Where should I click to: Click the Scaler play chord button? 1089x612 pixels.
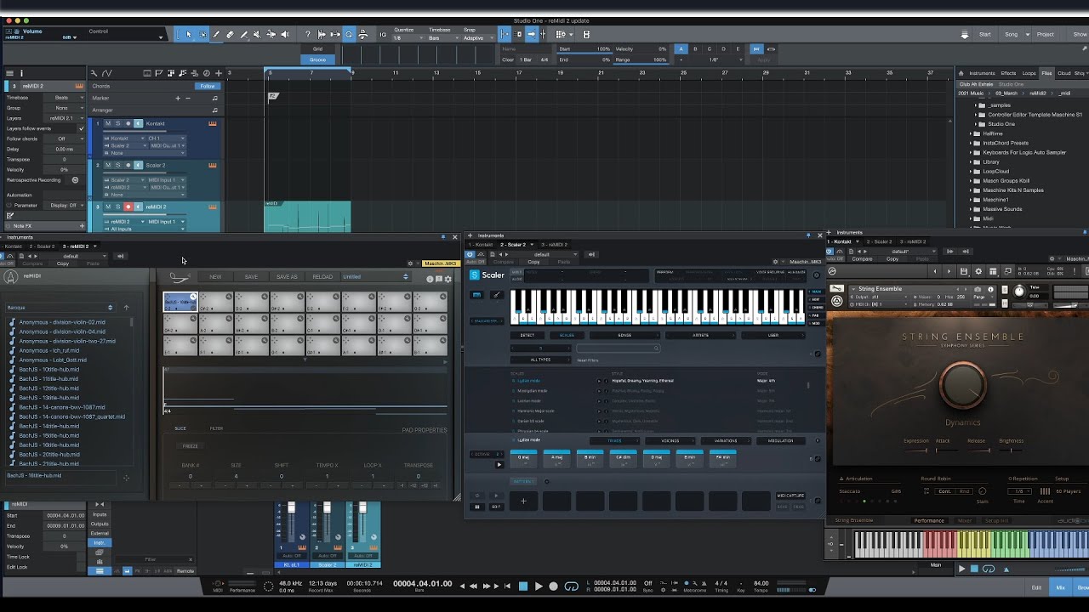pos(499,464)
